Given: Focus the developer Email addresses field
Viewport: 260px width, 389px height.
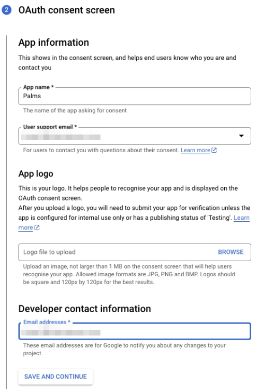Looking at the screenshot, I should tap(135, 331).
